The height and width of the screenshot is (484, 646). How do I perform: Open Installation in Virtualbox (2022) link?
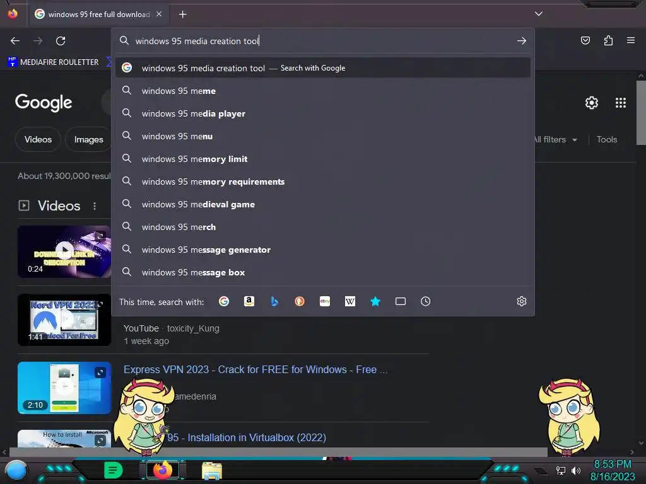247,437
